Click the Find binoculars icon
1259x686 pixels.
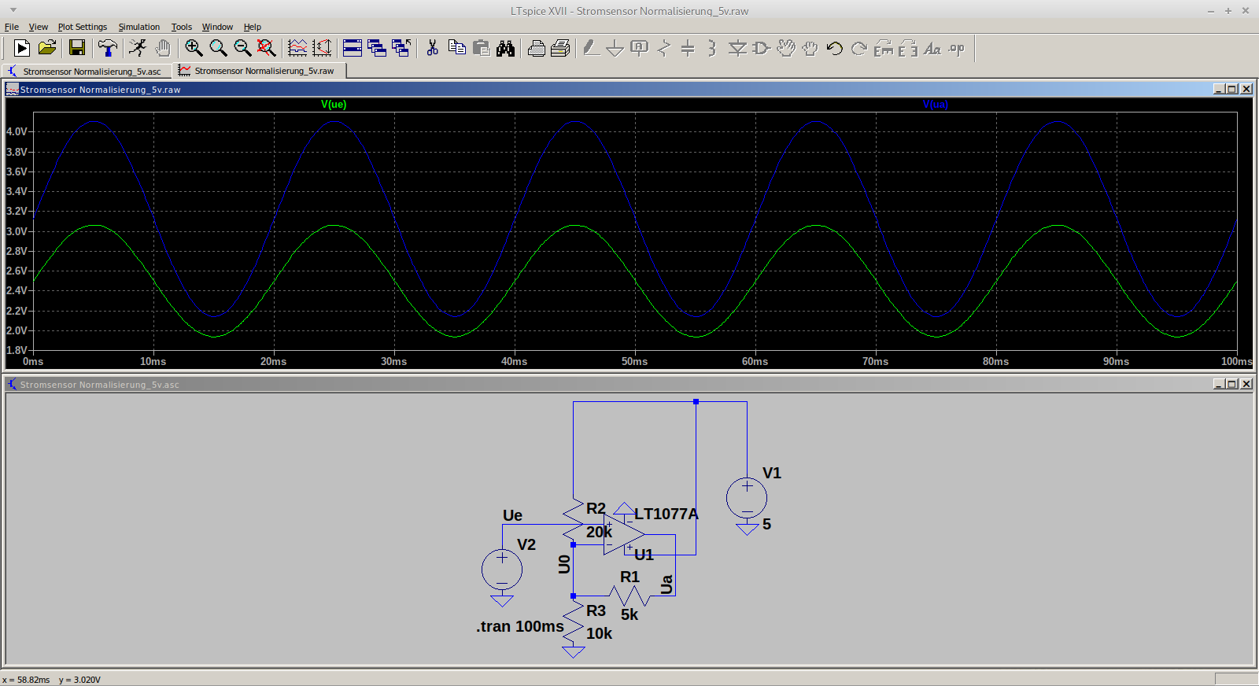[x=505, y=49]
